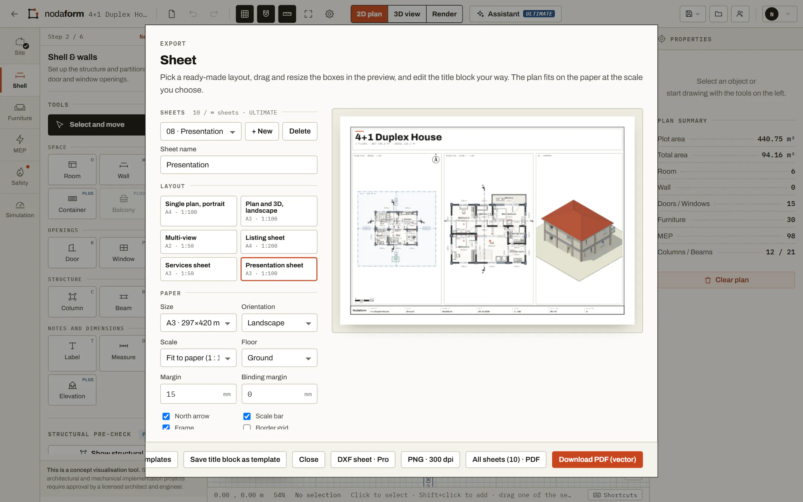
Task: Click the redo arrow icon
Action: [x=214, y=14]
